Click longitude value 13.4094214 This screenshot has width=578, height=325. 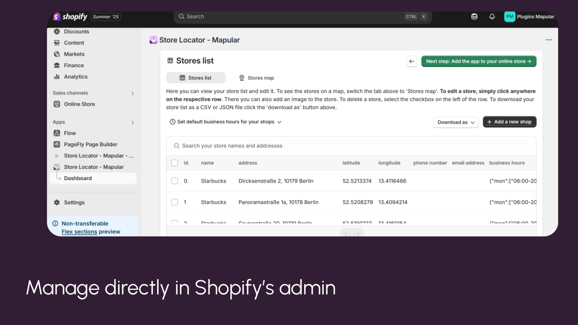[x=393, y=202]
